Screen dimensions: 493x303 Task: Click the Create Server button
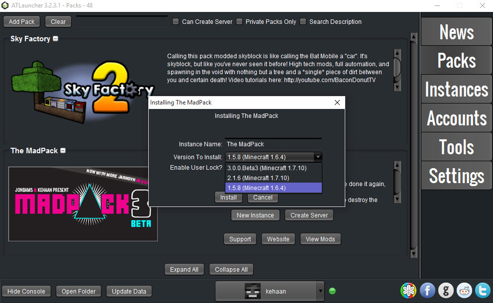[309, 215]
